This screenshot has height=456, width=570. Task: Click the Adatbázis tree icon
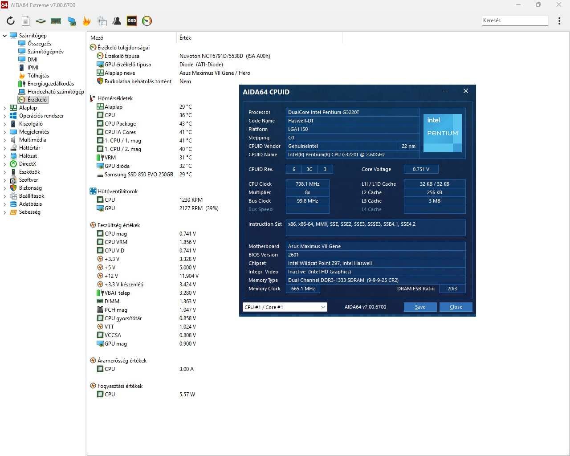13,204
